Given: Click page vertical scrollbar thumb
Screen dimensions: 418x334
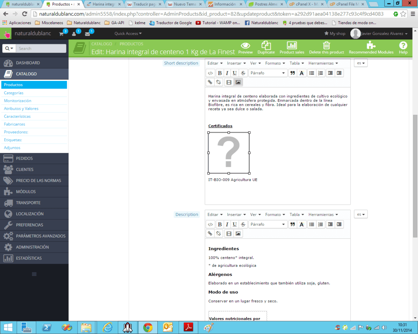Looking at the screenshot, I should 415,176.
